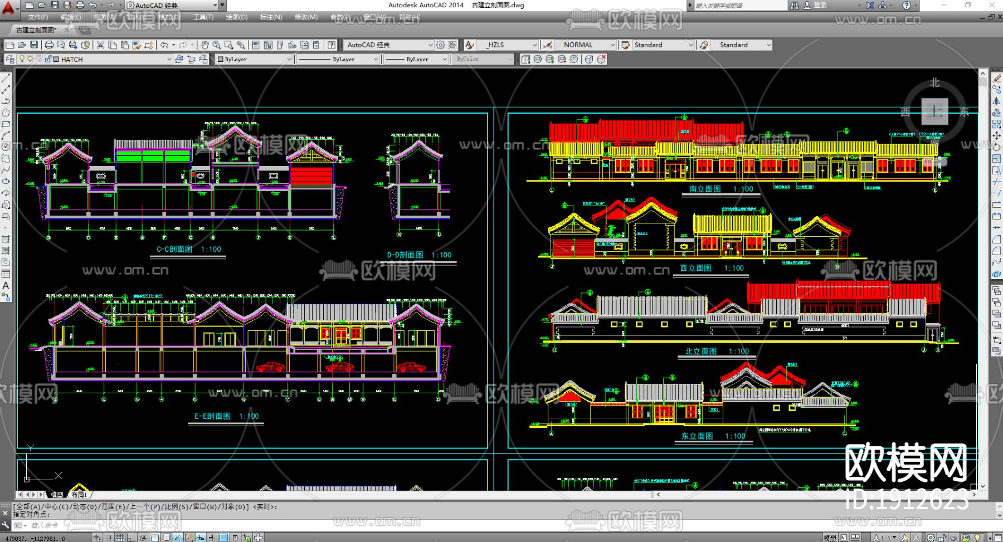This screenshot has width=1003, height=542.
Task: Open the 工具(T) menu
Action: point(203,17)
